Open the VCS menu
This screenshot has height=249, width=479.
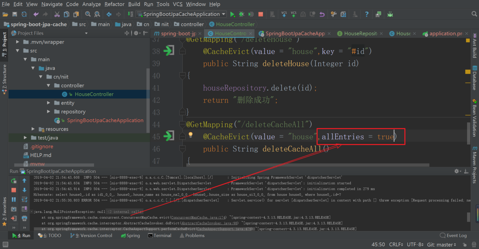click(178, 4)
